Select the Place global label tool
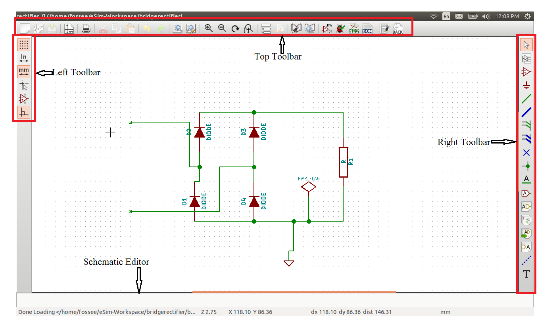 click(x=526, y=193)
